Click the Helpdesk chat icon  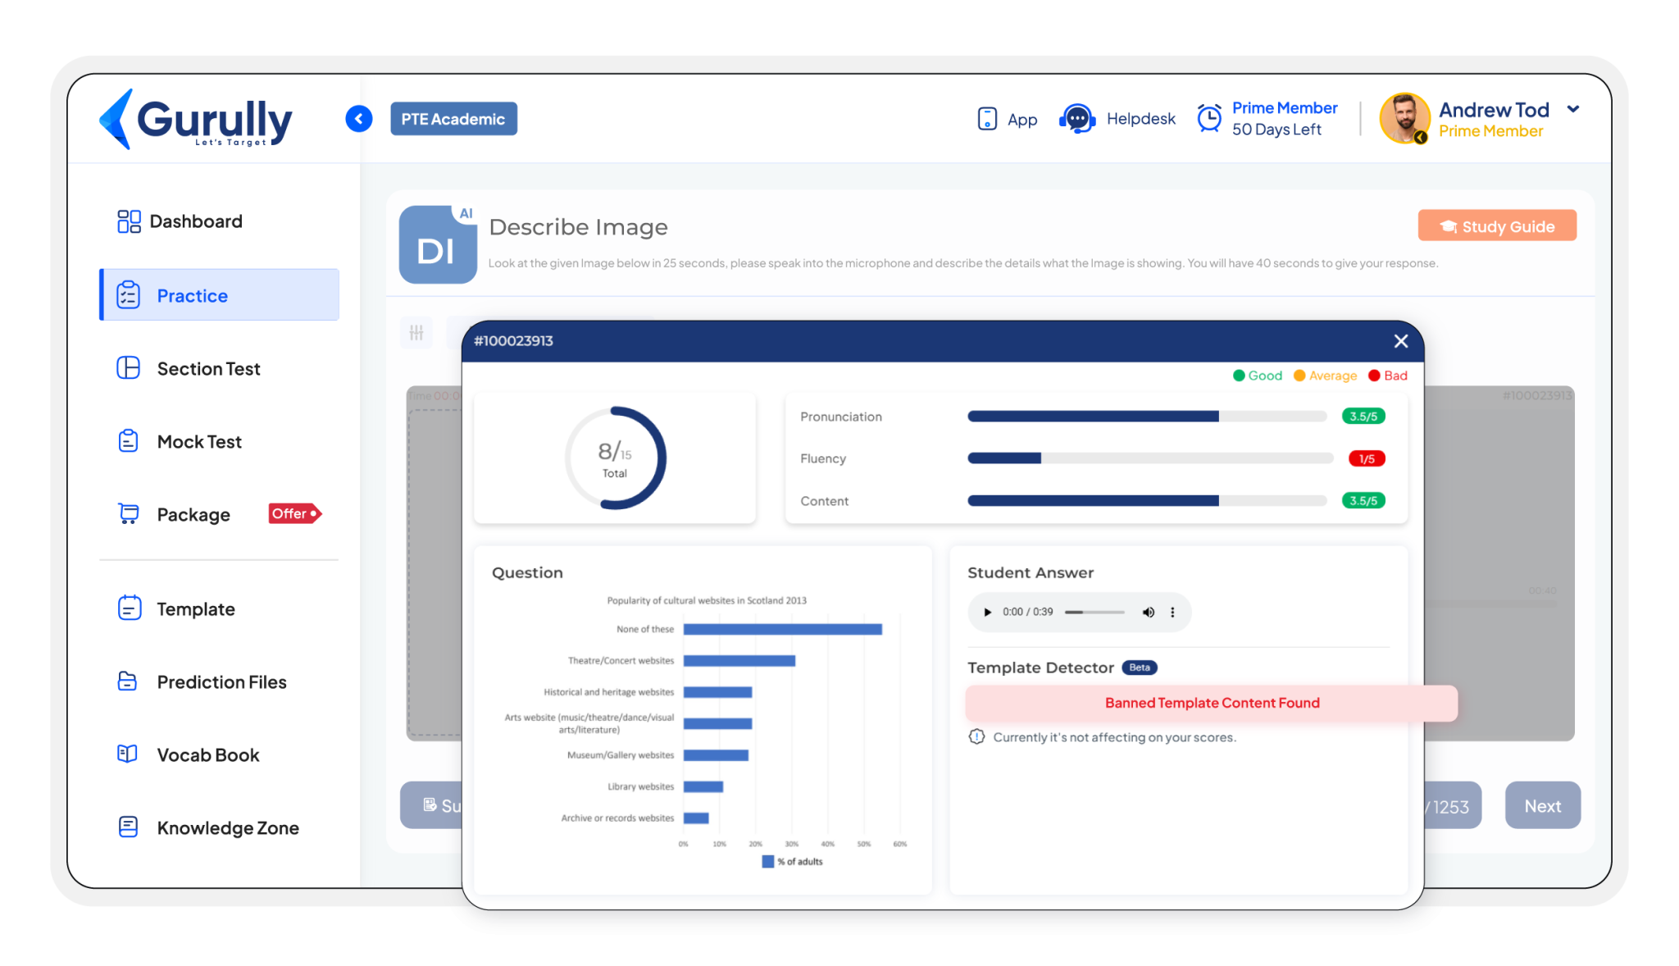[1077, 118]
